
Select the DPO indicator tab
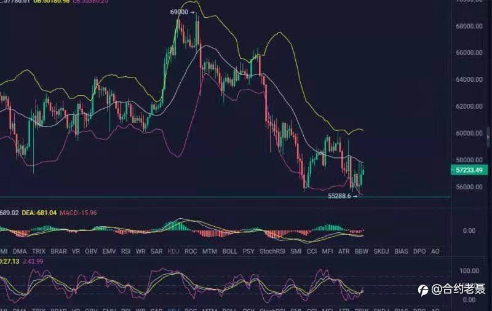[419, 251]
